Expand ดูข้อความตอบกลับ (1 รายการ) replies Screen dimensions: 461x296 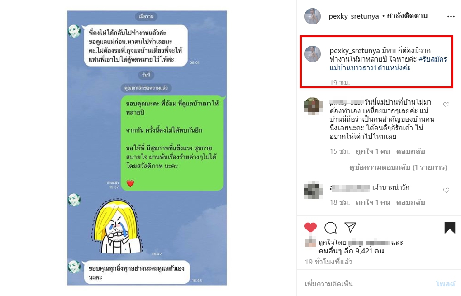pos(398,167)
